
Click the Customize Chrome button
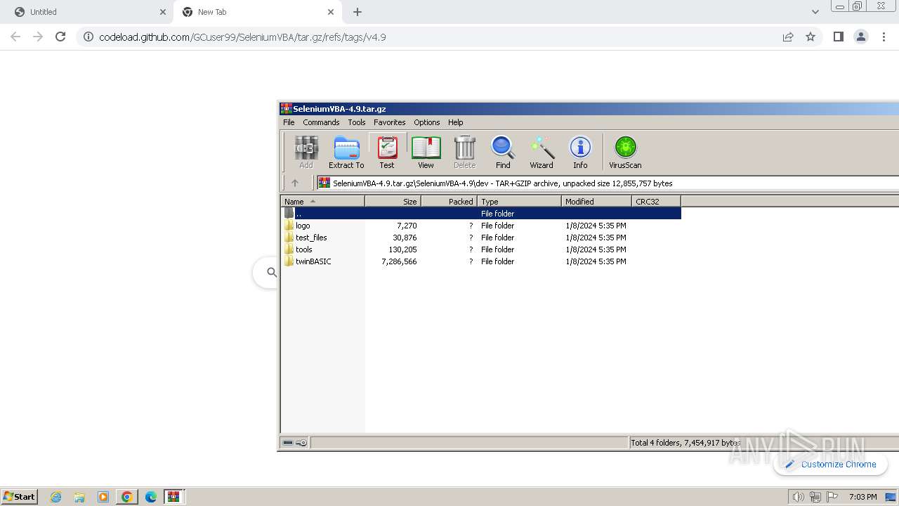point(830,464)
